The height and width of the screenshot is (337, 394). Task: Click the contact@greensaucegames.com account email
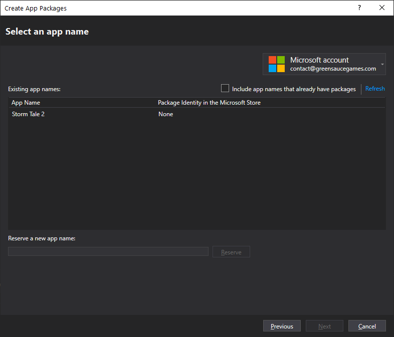coord(333,69)
